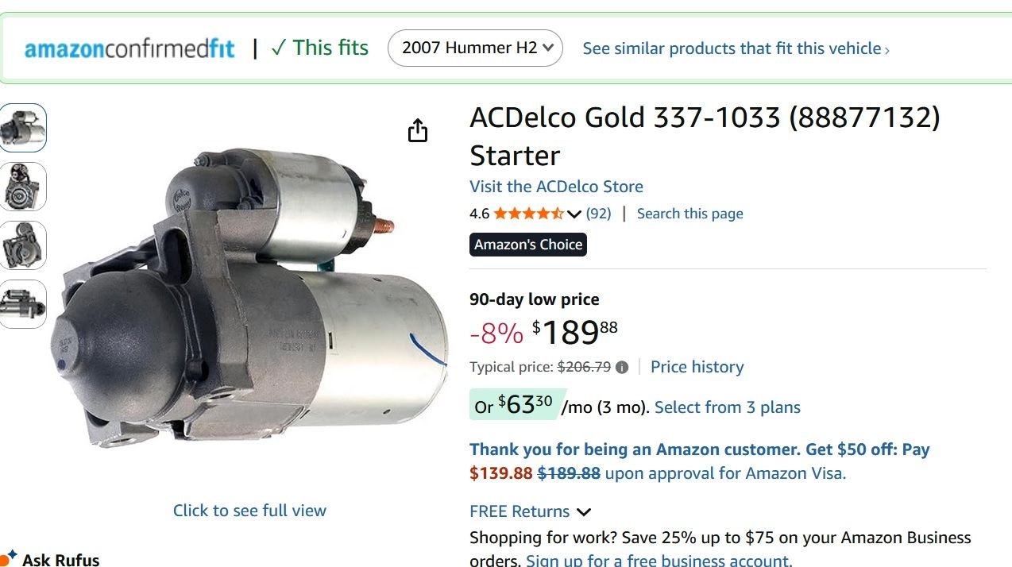
Task: Select the second starter thumbnail
Action: 22,187
